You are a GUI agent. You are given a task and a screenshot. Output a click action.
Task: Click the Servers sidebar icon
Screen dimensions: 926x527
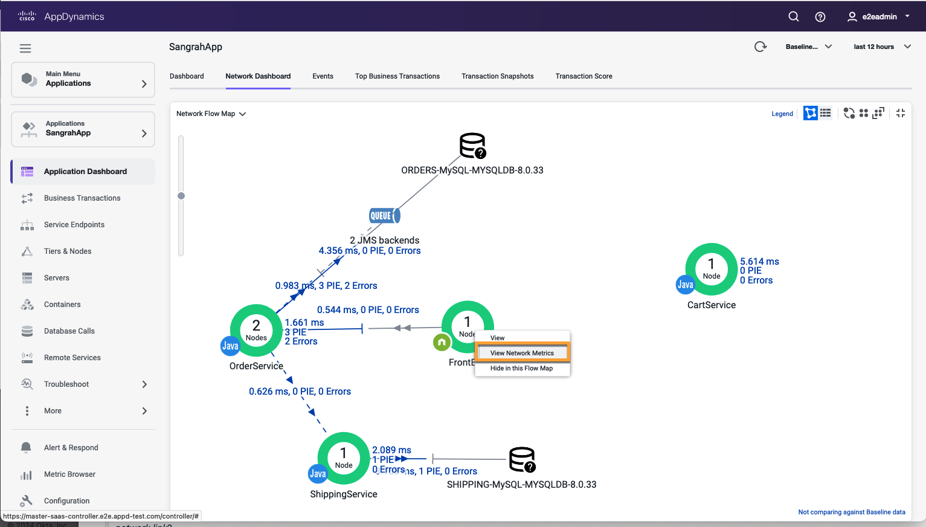point(27,278)
